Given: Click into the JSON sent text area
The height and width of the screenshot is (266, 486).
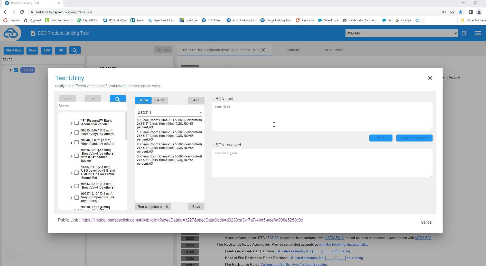Looking at the screenshot, I should click(322, 117).
